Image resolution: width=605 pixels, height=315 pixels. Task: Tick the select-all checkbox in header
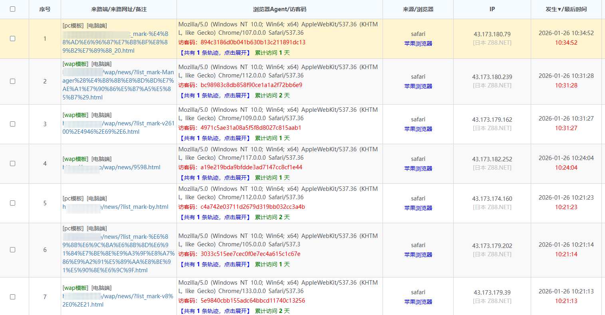tap(12, 9)
